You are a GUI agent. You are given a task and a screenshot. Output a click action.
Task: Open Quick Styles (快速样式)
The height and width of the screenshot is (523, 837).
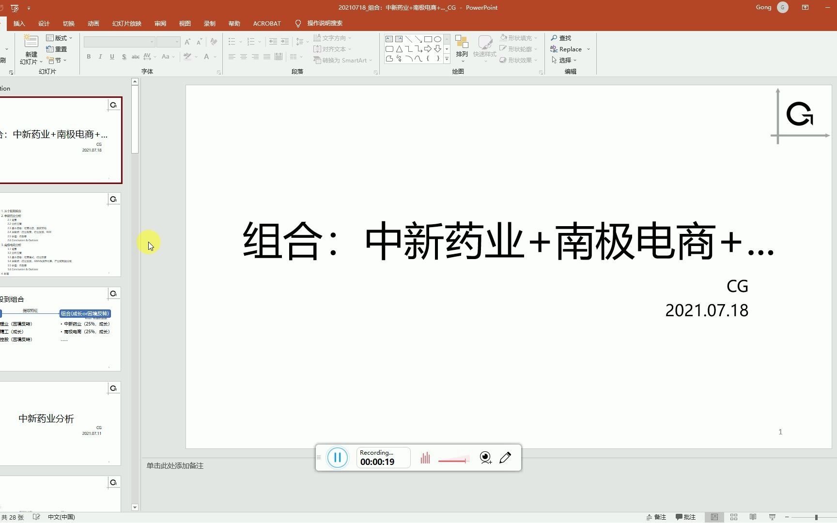[484, 49]
